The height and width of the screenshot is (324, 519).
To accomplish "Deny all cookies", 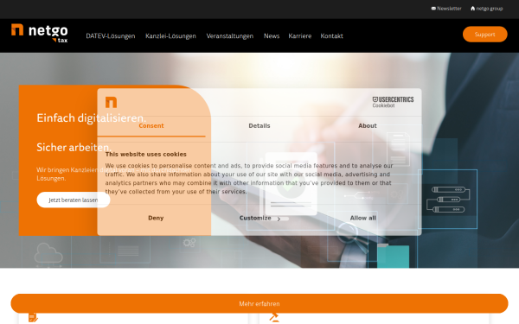I will pyautogui.click(x=156, y=219).
